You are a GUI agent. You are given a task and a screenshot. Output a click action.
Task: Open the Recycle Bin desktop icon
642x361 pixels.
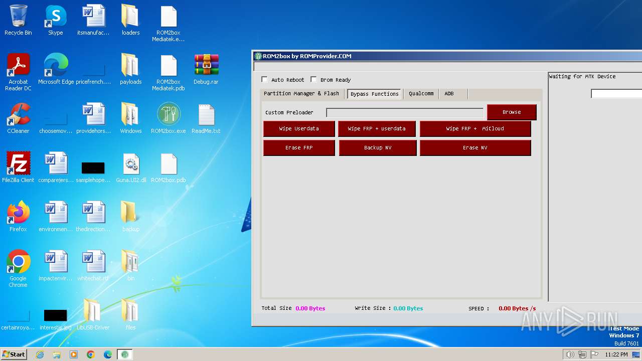point(18,21)
